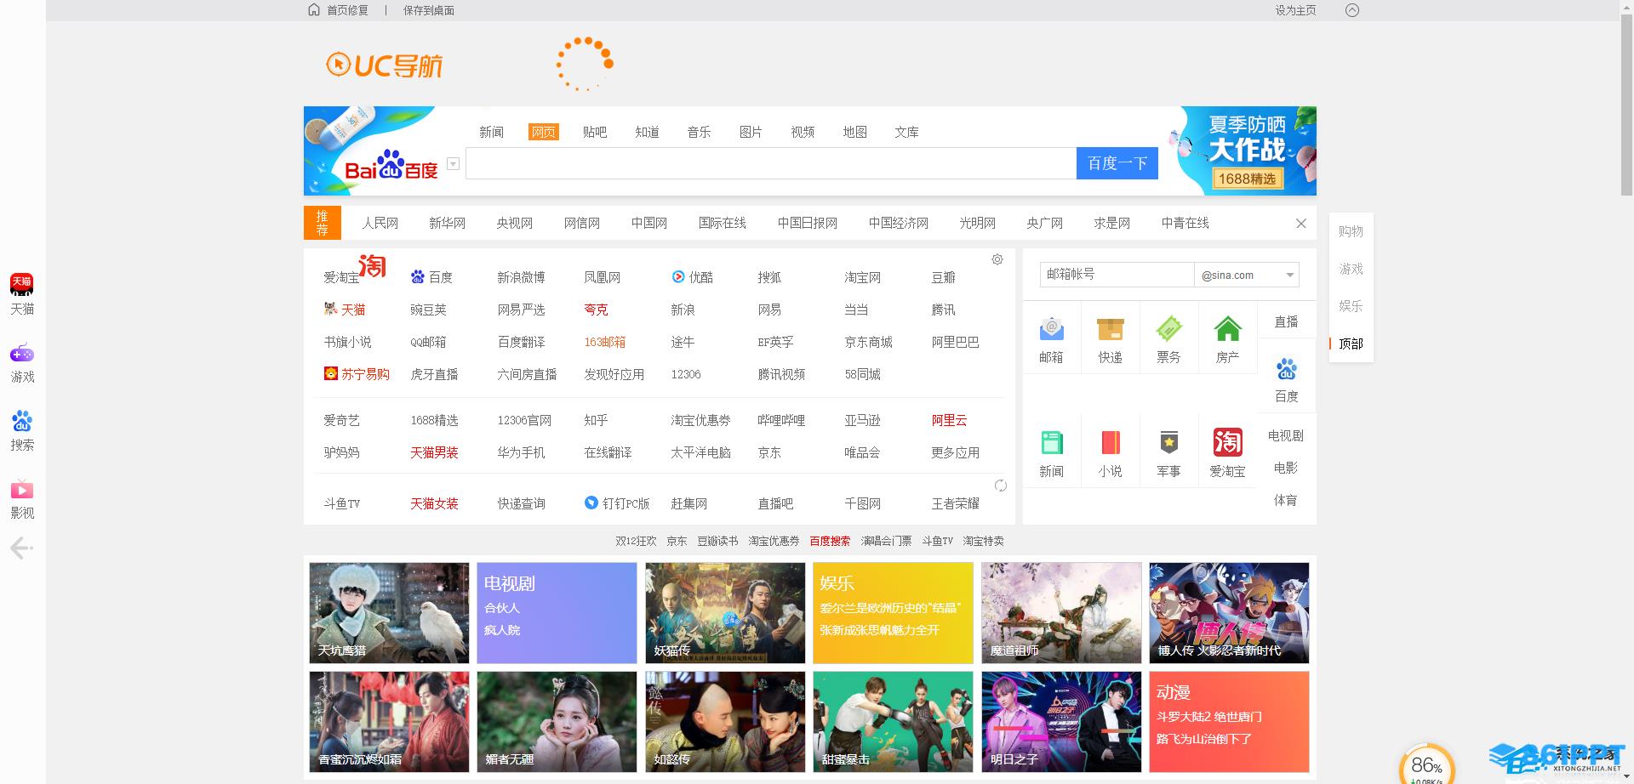Open the 快递 box icon

[1111, 328]
